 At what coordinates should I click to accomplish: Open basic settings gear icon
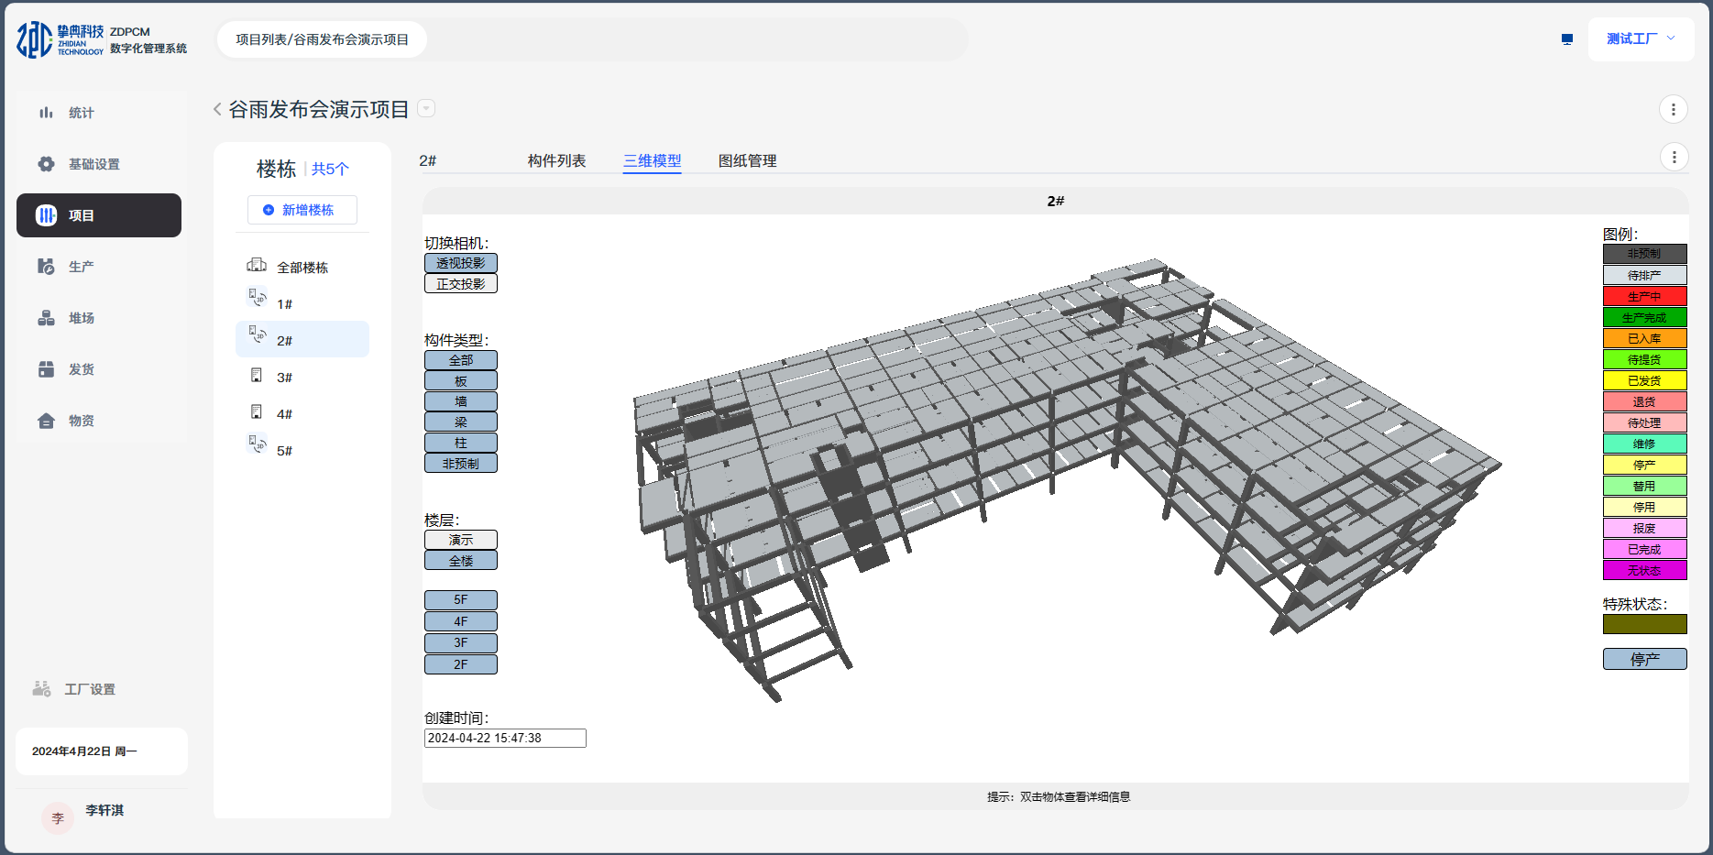coord(46,164)
